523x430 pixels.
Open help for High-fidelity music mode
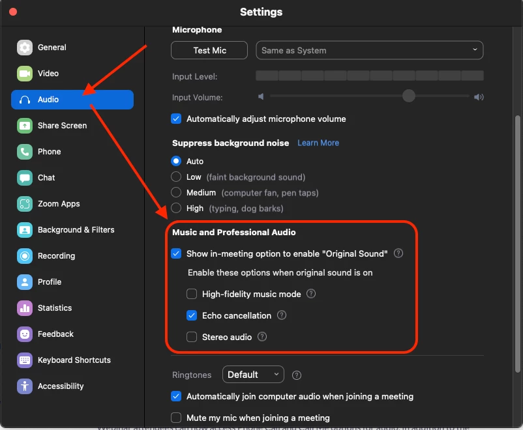[311, 294]
